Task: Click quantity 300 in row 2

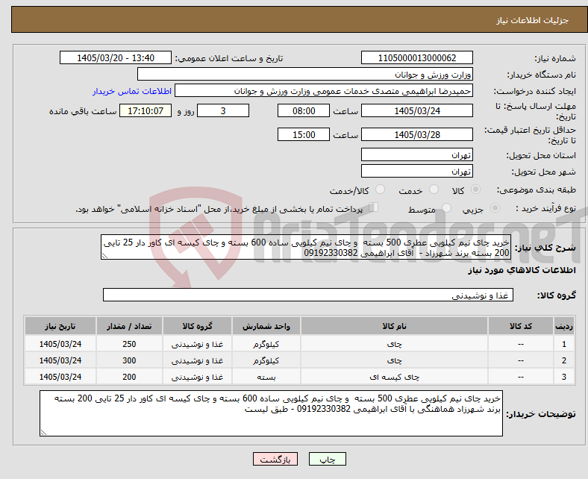Action: coord(129,360)
